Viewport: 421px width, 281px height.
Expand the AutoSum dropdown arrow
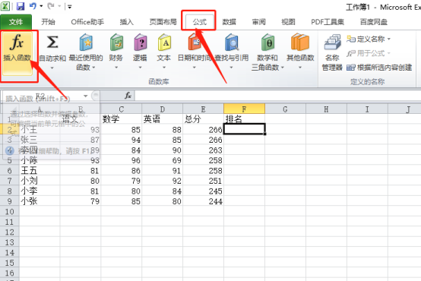52,68
